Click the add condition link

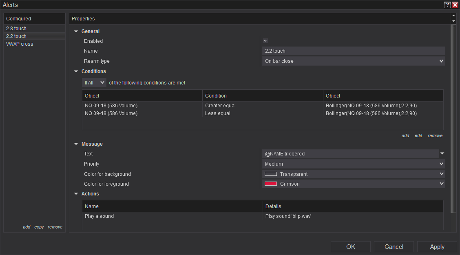tap(405, 135)
